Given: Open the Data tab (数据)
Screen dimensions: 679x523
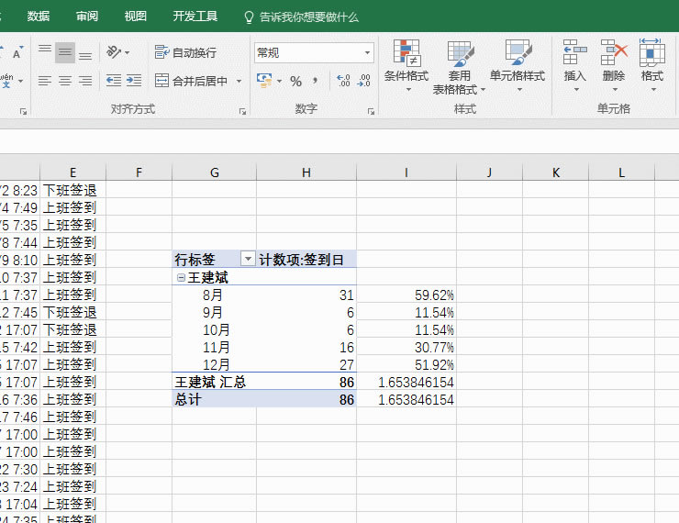Looking at the screenshot, I should 39,16.
